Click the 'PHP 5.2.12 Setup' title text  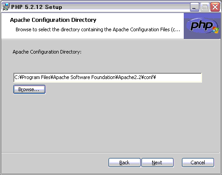(36, 7)
